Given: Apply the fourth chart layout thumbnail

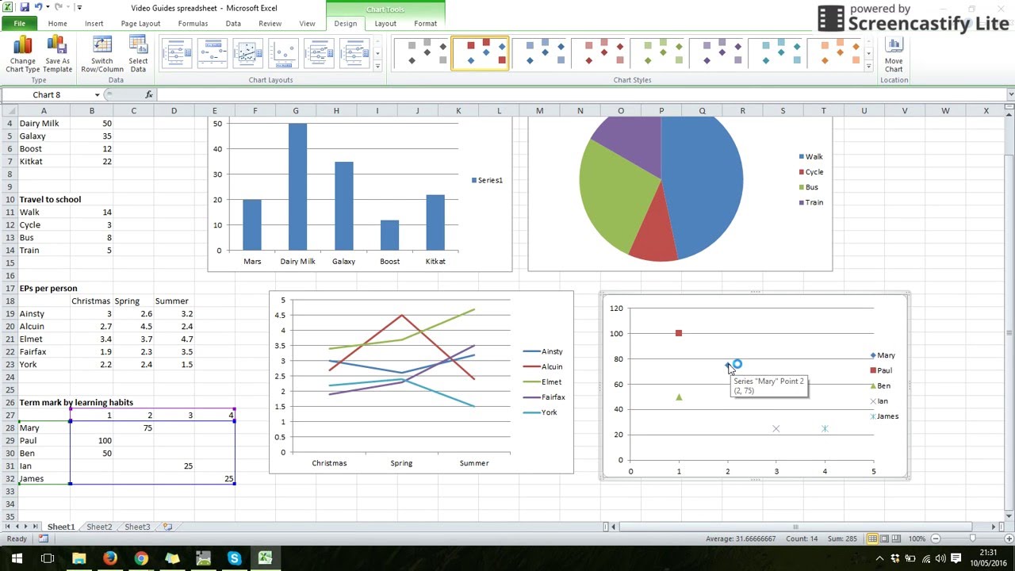Looking at the screenshot, I should [284, 53].
